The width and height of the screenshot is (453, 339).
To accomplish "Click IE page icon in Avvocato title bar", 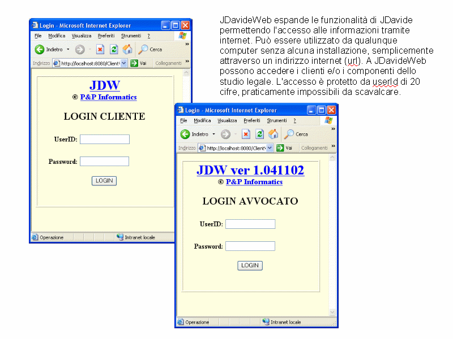I will [181, 110].
